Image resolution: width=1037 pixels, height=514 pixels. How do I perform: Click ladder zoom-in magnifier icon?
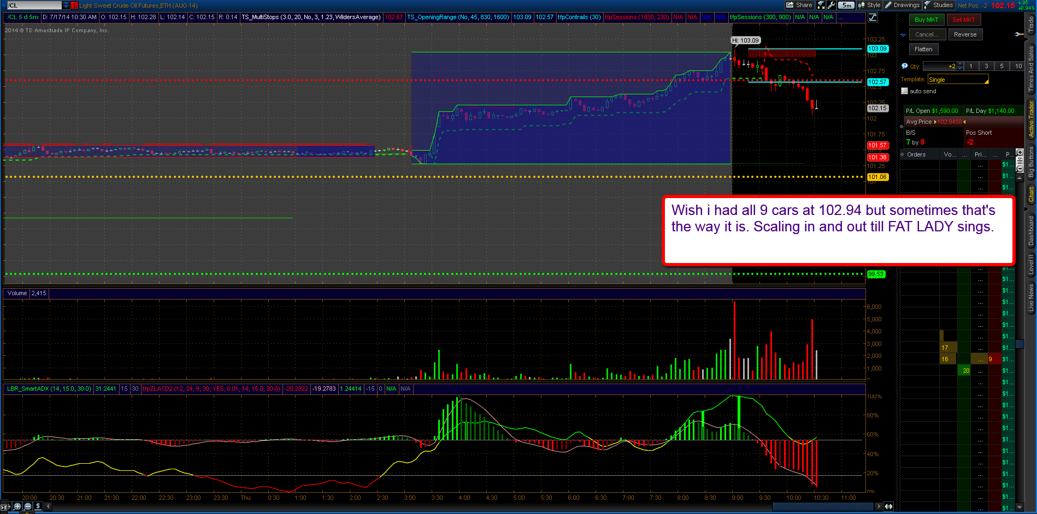pos(1020,152)
